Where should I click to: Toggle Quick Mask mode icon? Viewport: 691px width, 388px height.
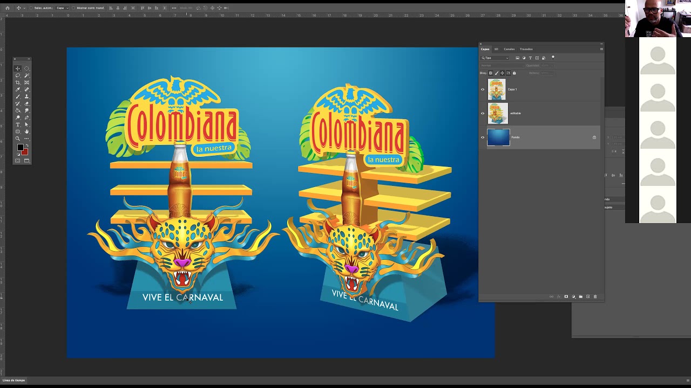(x=18, y=161)
